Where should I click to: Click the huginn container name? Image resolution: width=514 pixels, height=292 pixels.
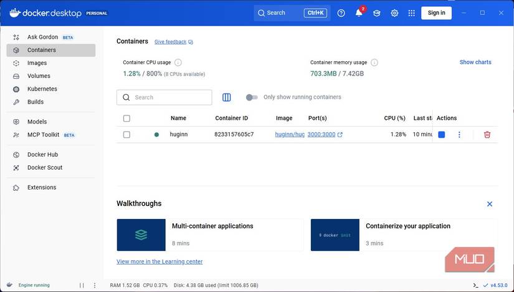[179, 134]
